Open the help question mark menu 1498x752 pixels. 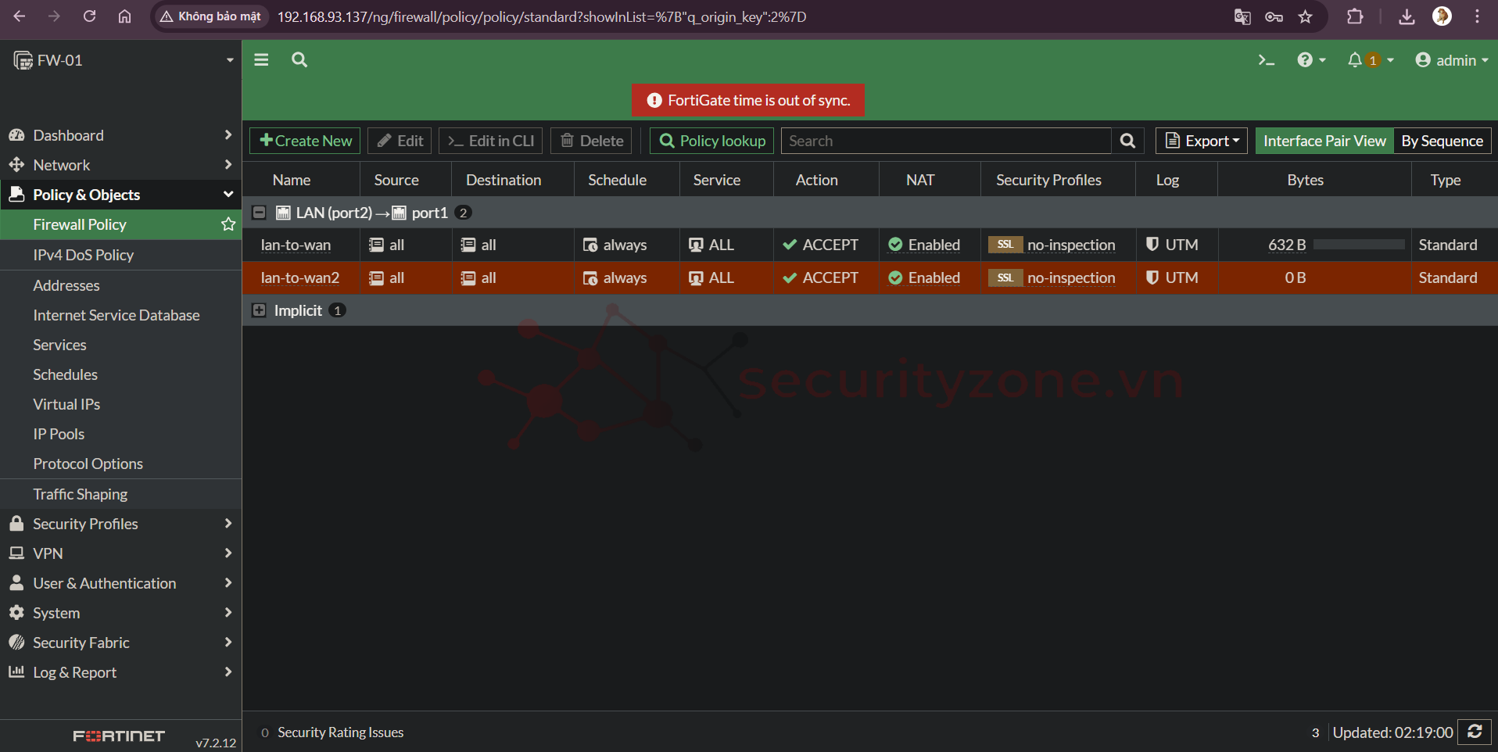coord(1310,60)
